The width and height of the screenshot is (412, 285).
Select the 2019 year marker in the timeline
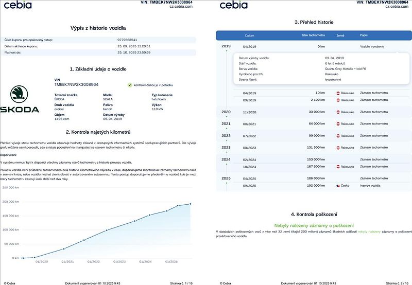226,46
